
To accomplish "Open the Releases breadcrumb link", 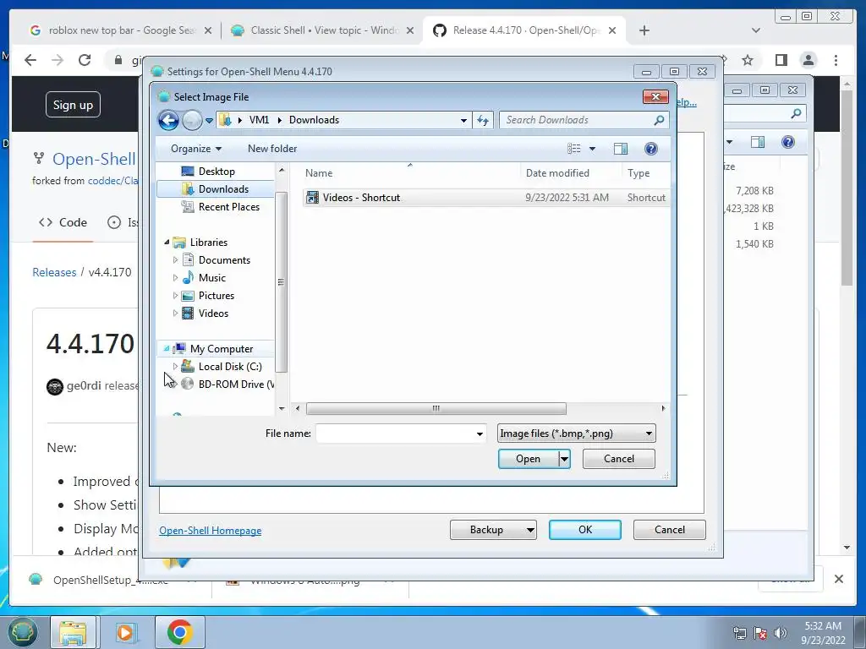I will point(54,272).
